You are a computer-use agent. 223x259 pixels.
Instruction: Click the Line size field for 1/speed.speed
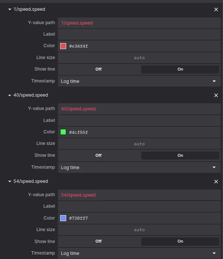pos(139,58)
